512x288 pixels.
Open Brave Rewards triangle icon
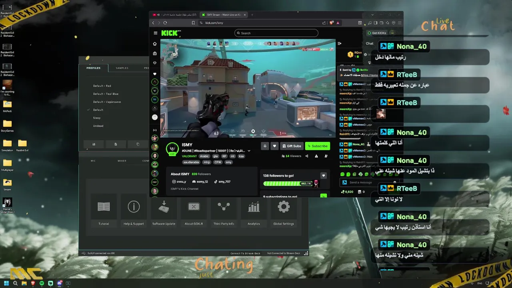click(338, 23)
